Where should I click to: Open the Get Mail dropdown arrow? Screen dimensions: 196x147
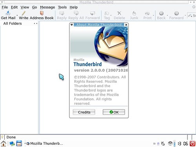point(17,15)
